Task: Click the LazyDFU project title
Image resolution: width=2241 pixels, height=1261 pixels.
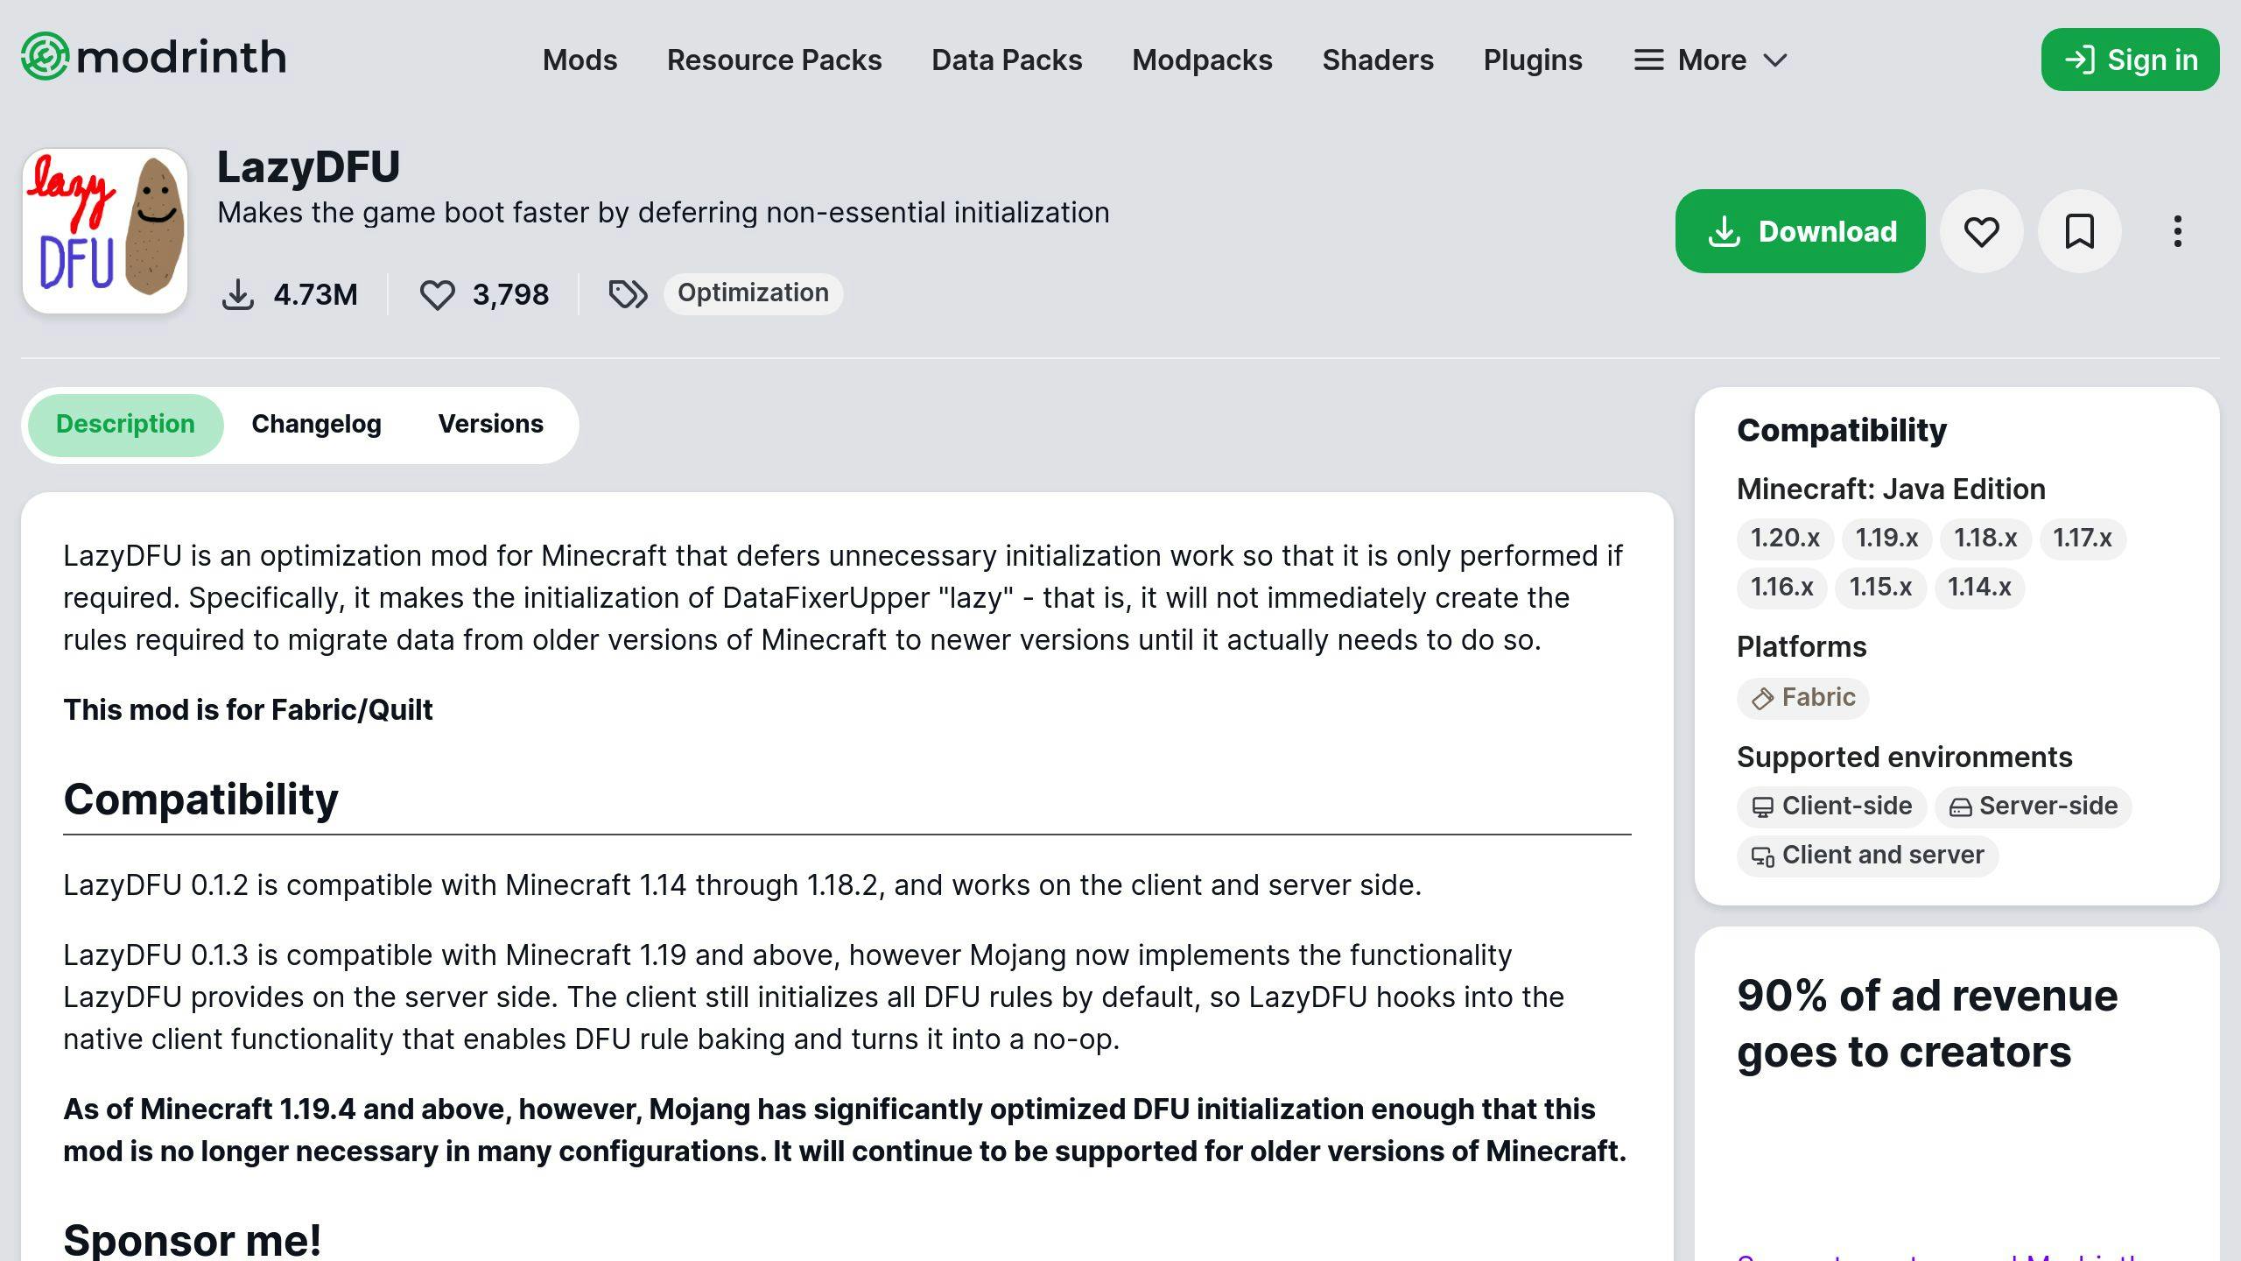Action: (308, 166)
